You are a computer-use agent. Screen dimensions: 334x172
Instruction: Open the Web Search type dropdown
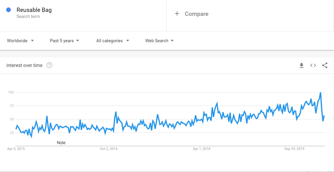pyautogui.click(x=159, y=41)
